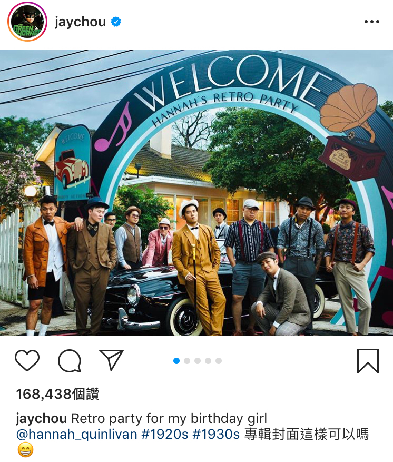Viewport: 393px width, 462px height.
Task: Click the blue verified badge
Action: point(116,22)
